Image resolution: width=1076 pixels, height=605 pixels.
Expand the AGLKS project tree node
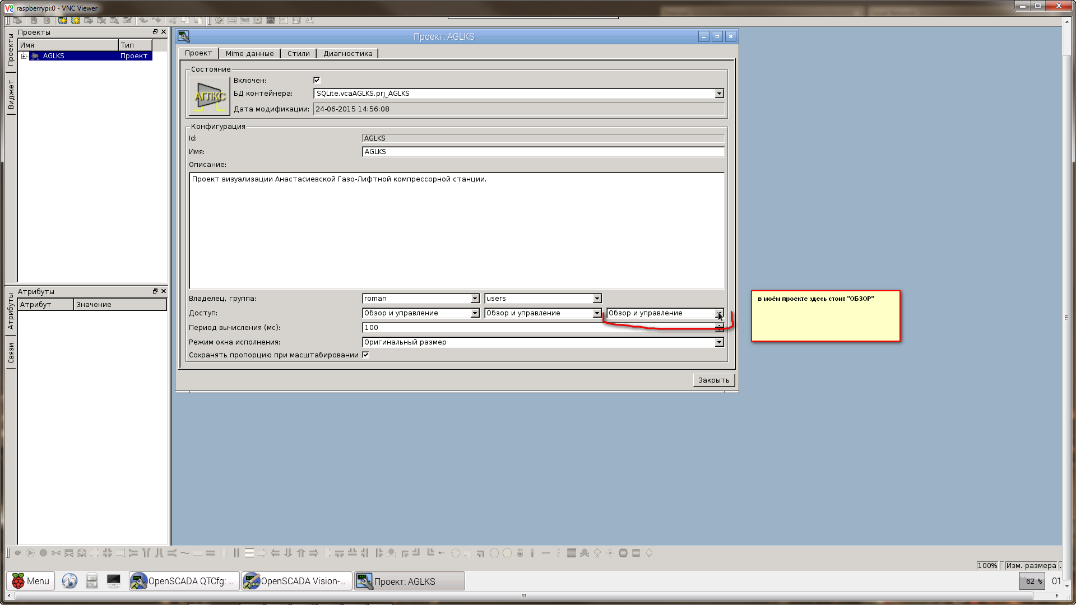coord(24,56)
